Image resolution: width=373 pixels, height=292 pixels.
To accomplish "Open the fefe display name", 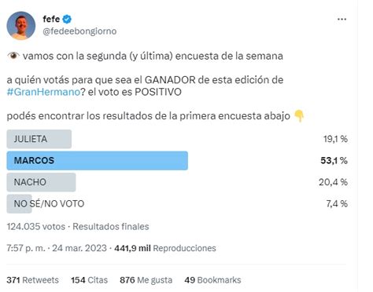I will point(51,19).
